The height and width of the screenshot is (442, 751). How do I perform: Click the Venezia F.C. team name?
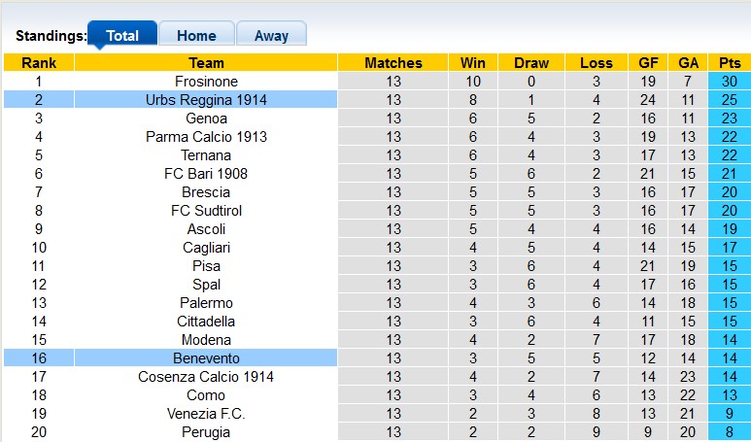tap(206, 414)
